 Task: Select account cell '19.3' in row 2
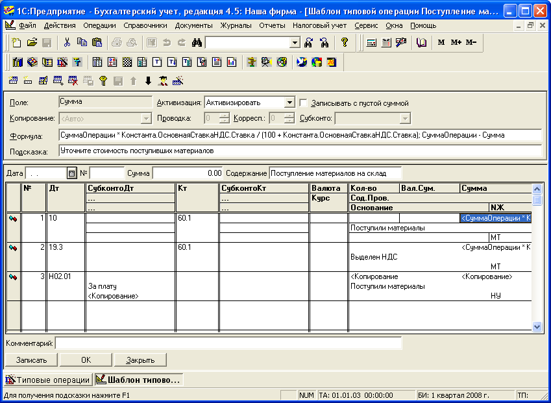(66, 257)
